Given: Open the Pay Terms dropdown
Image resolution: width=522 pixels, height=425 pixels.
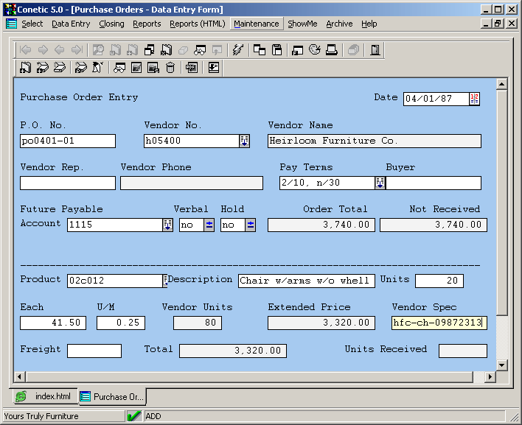Looking at the screenshot, I should tap(380, 183).
